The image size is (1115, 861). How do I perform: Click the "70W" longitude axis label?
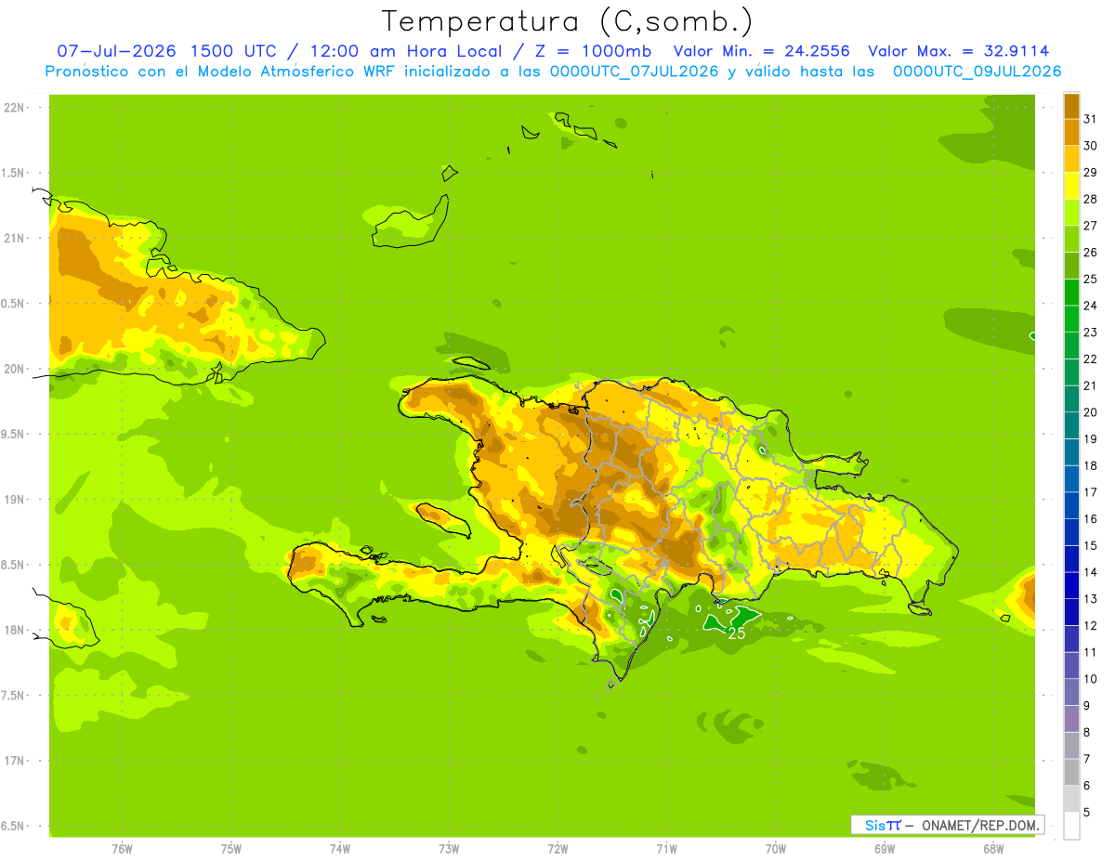pos(776,849)
